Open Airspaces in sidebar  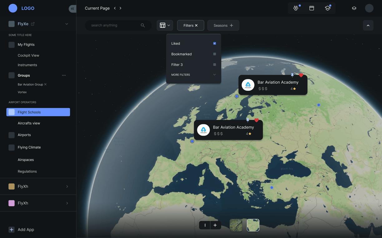coord(26,160)
